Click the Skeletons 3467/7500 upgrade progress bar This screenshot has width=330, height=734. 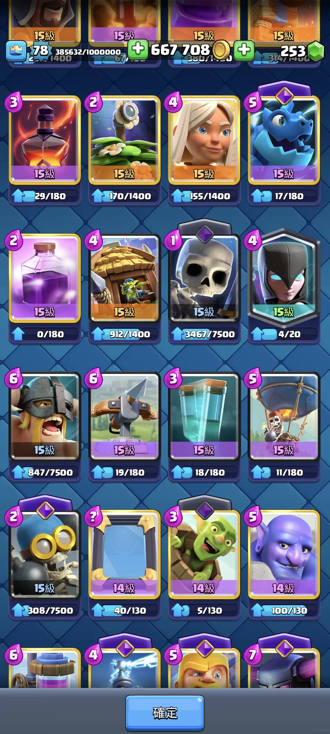pyautogui.click(x=204, y=334)
